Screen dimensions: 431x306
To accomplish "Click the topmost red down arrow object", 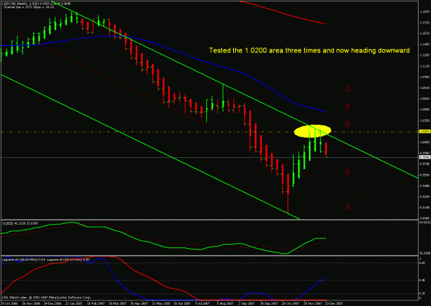I will (348, 89).
